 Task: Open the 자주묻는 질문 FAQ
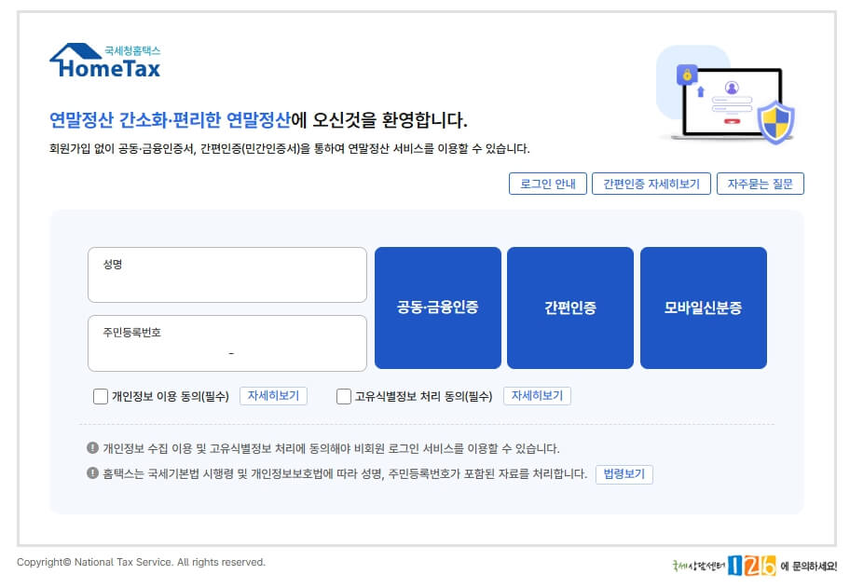click(760, 184)
